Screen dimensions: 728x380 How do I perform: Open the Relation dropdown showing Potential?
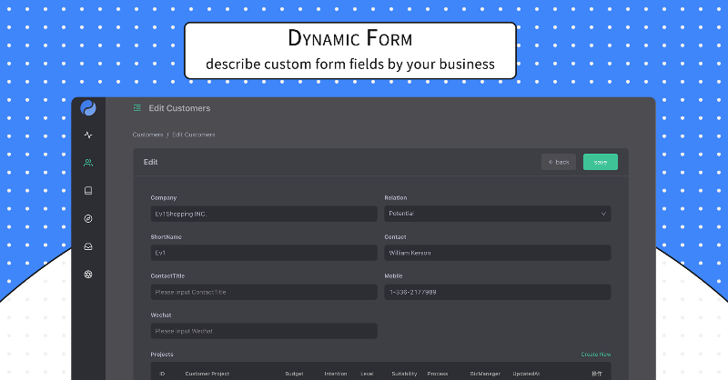[497, 214]
